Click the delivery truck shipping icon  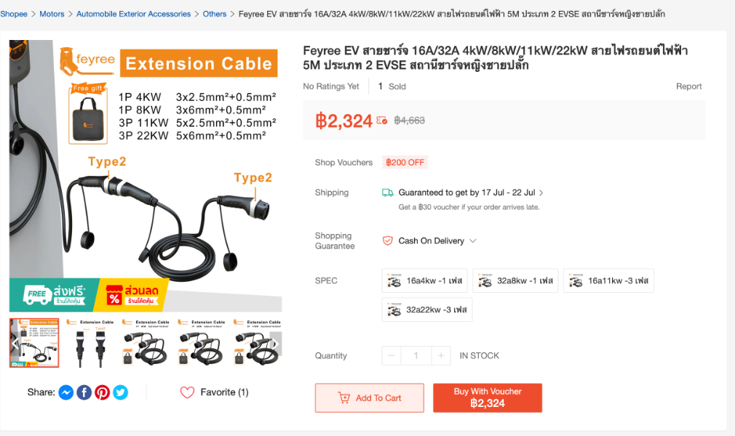click(x=388, y=193)
